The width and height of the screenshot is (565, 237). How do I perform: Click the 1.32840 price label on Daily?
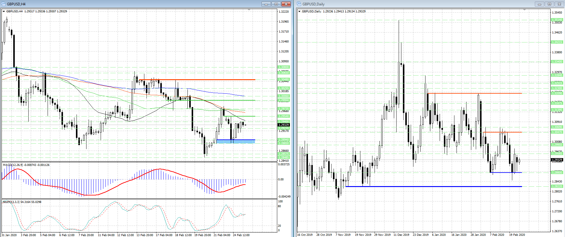click(x=557, y=75)
